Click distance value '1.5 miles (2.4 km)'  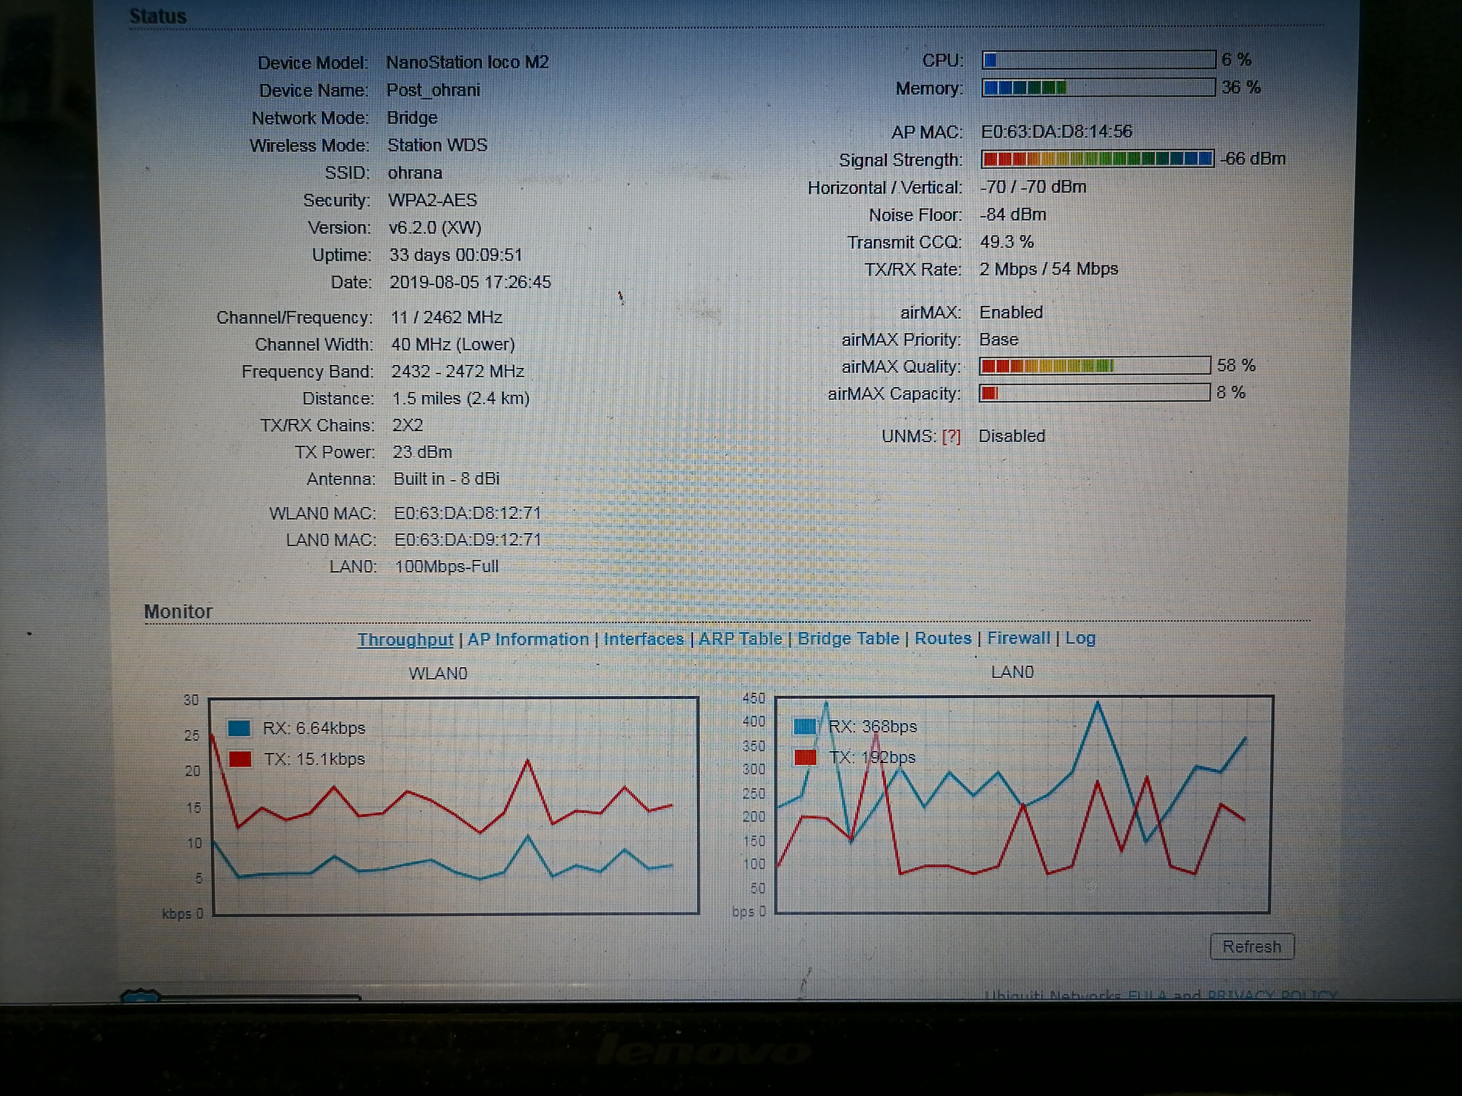(461, 398)
